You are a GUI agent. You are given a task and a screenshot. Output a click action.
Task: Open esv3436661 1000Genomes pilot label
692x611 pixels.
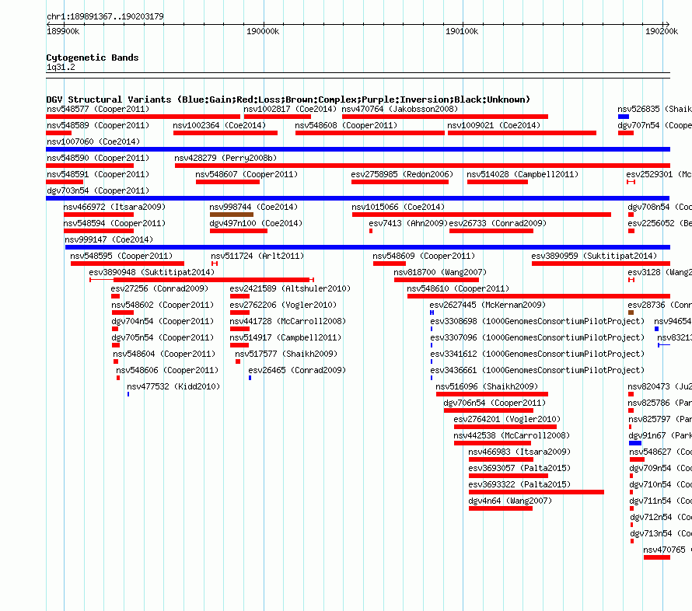click(537, 370)
